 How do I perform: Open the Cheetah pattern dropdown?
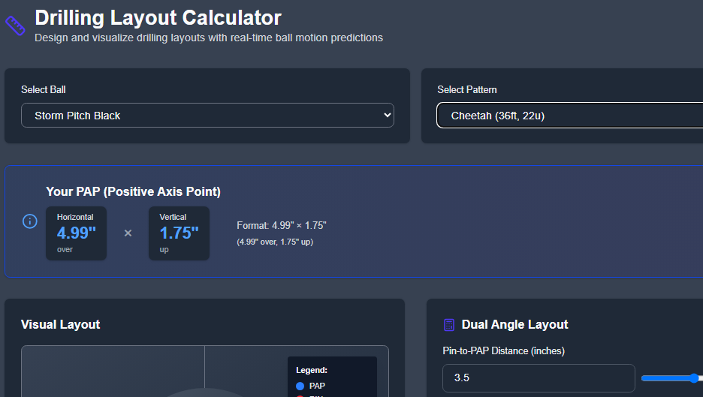pos(569,116)
